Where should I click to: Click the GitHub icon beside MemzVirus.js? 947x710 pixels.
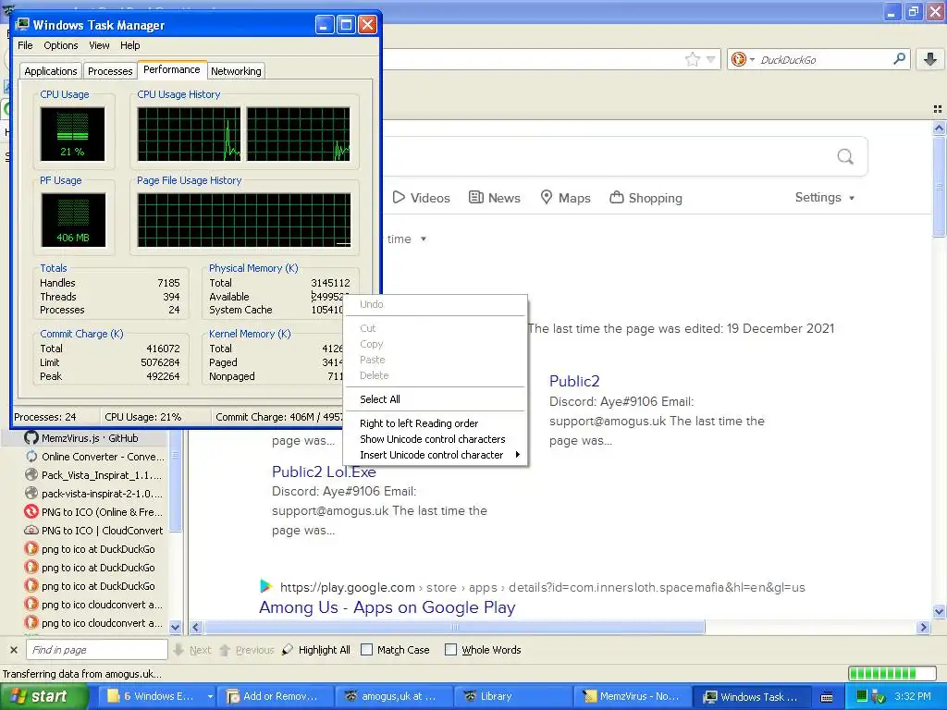pos(31,437)
